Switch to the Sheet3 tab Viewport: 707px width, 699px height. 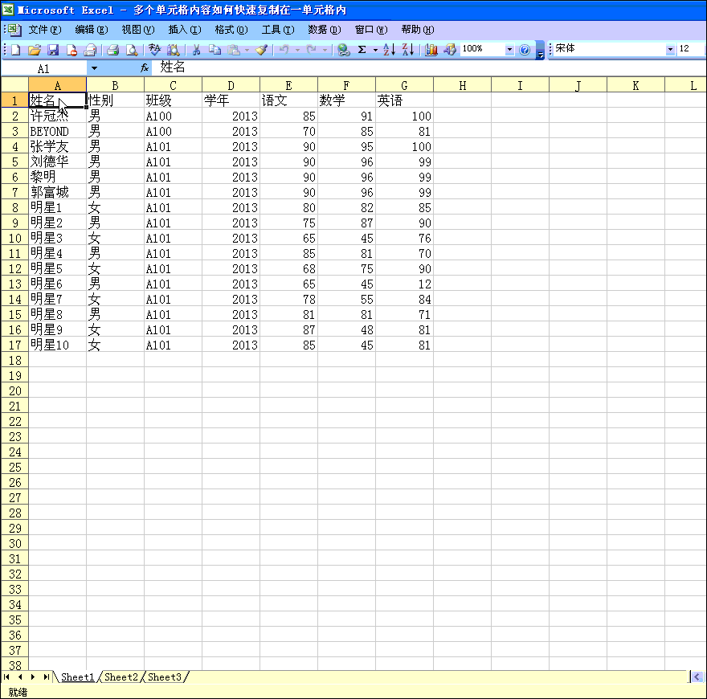(165, 677)
